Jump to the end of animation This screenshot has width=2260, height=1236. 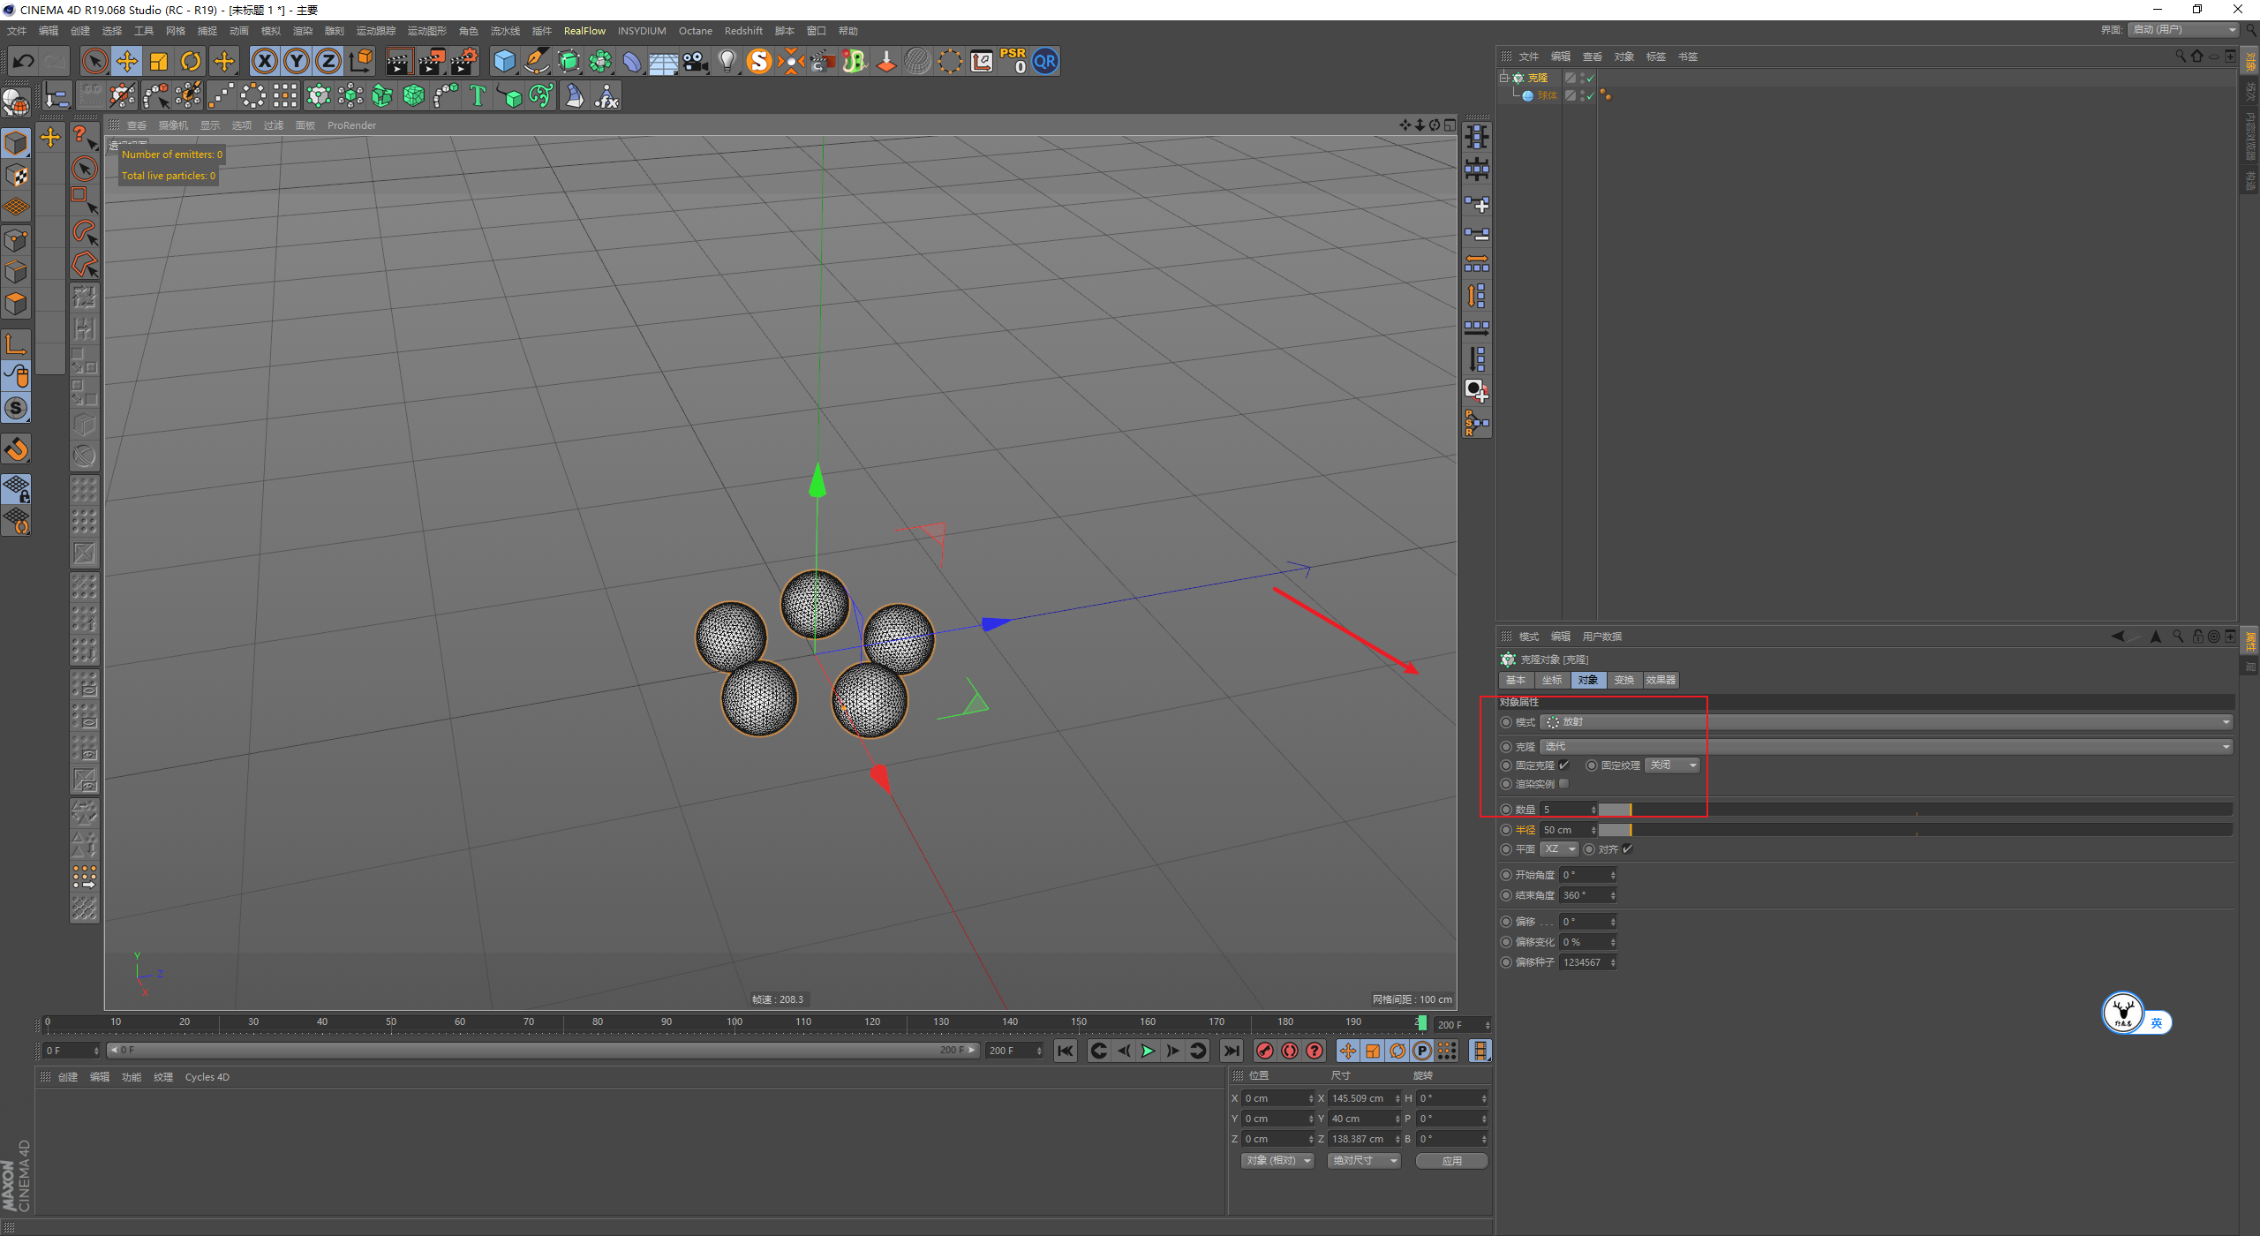click(x=1231, y=1051)
